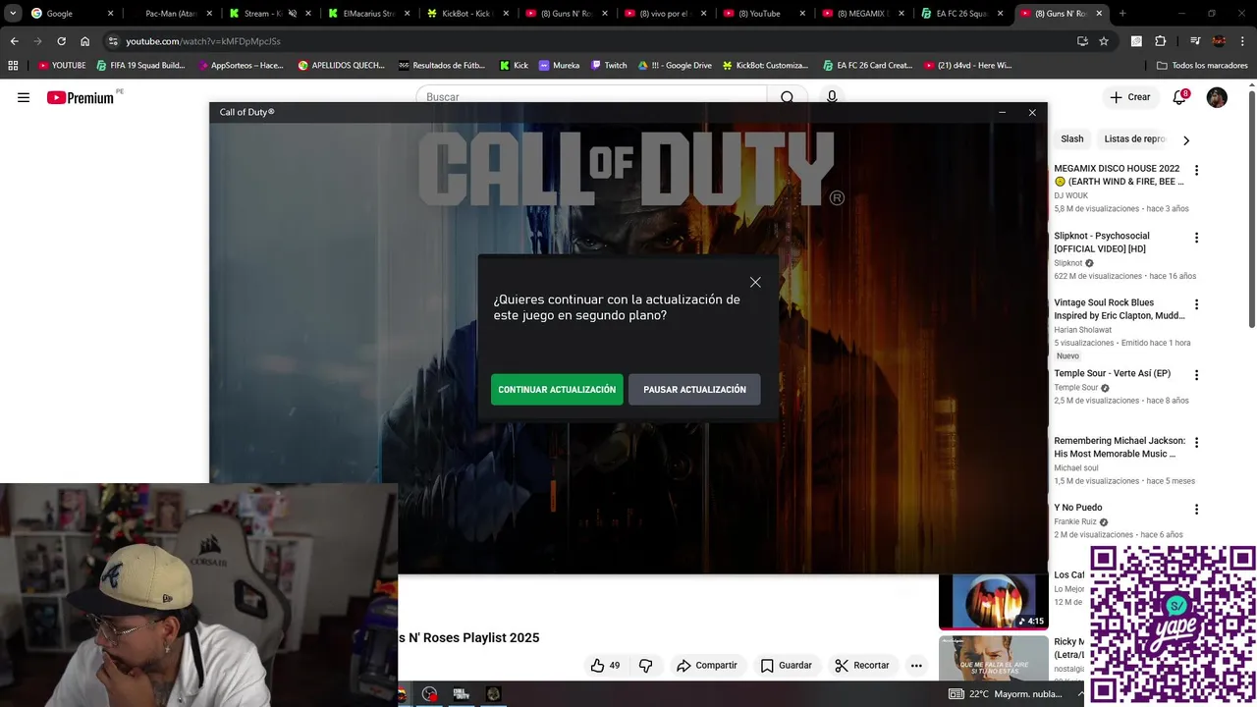Open the browser extensions puzzle icon
The width and height of the screenshot is (1257, 707).
pyautogui.click(x=1161, y=41)
